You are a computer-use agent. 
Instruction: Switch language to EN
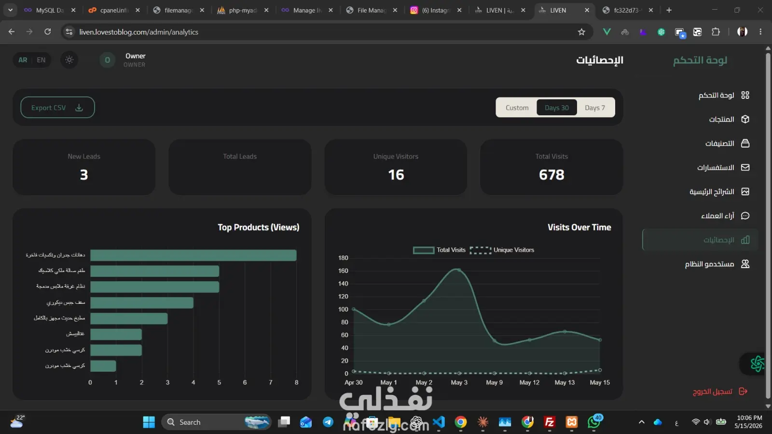(x=41, y=60)
